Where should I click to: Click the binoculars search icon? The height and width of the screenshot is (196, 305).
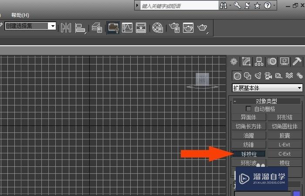223,5
